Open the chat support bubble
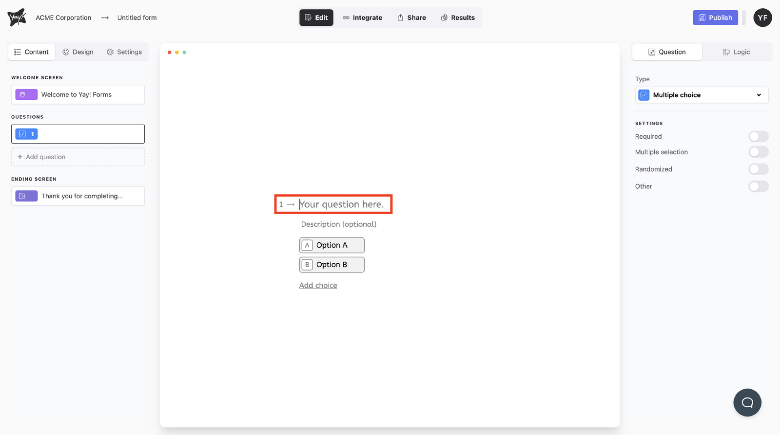780x435 pixels. (x=747, y=402)
